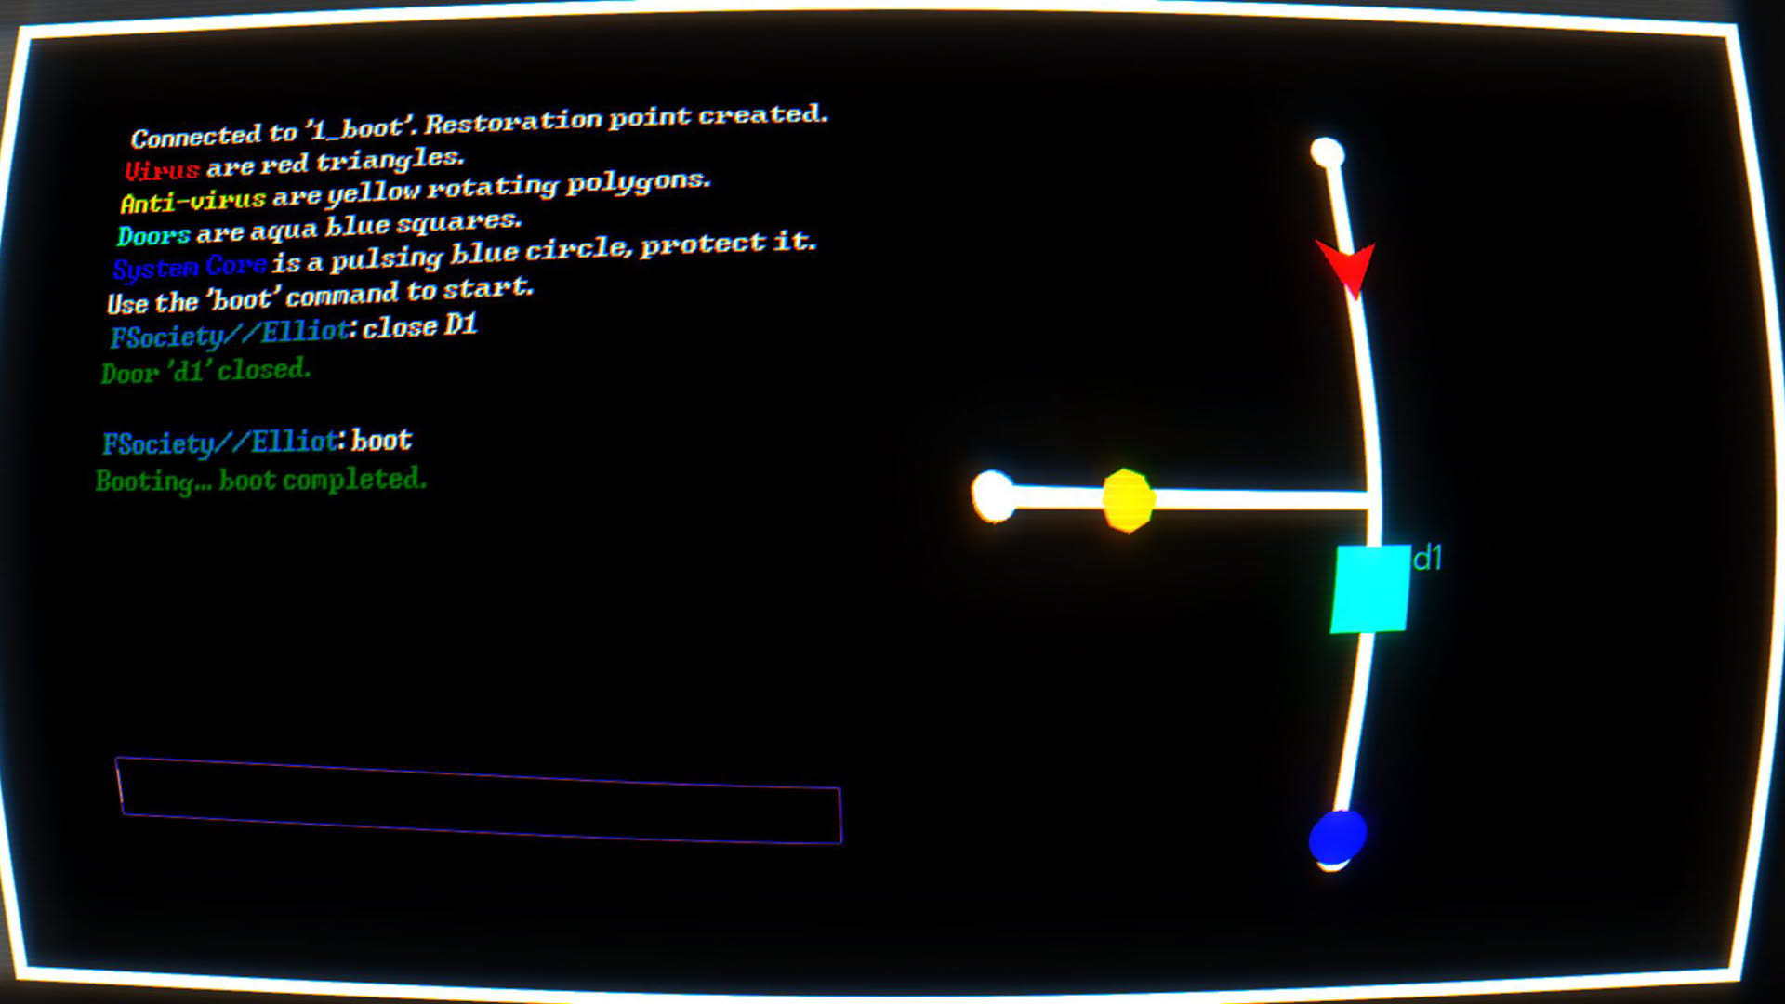The image size is (1785, 1004).
Task: Click the aqua d1 door square
Action: point(1370,588)
